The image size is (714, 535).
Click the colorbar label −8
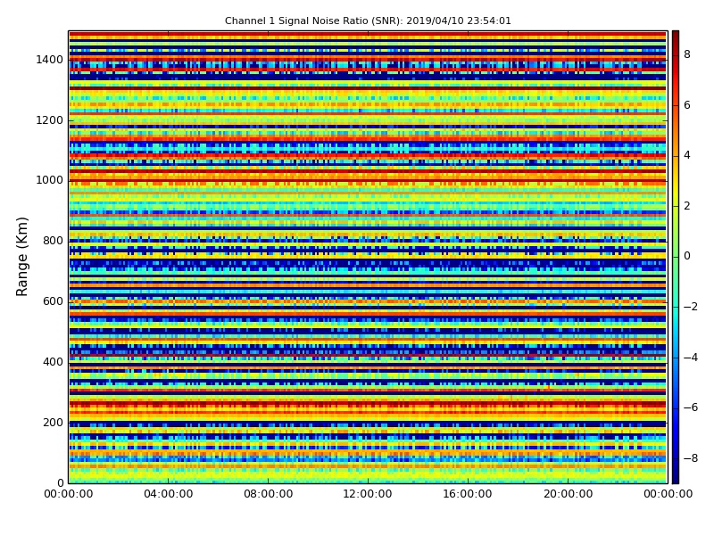(691, 458)
